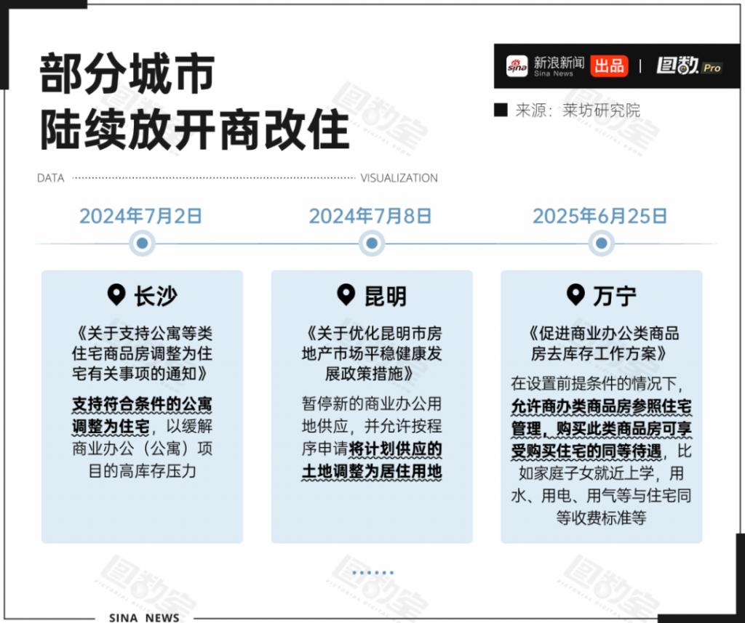Image resolution: width=745 pixels, height=623 pixels.
Task: Click bold text 允许商办类商品房参照住宅
Action: [602, 406]
